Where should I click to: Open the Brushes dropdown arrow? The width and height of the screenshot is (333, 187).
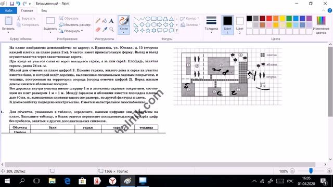click(124, 32)
